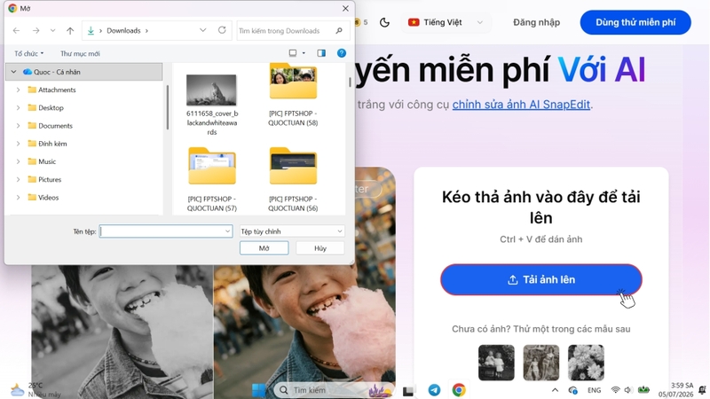Open Windows Start menu
This screenshot has width=710, height=399.
(x=258, y=390)
